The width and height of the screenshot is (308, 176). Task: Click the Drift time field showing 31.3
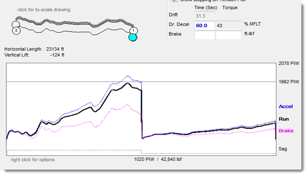click(x=205, y=16)
